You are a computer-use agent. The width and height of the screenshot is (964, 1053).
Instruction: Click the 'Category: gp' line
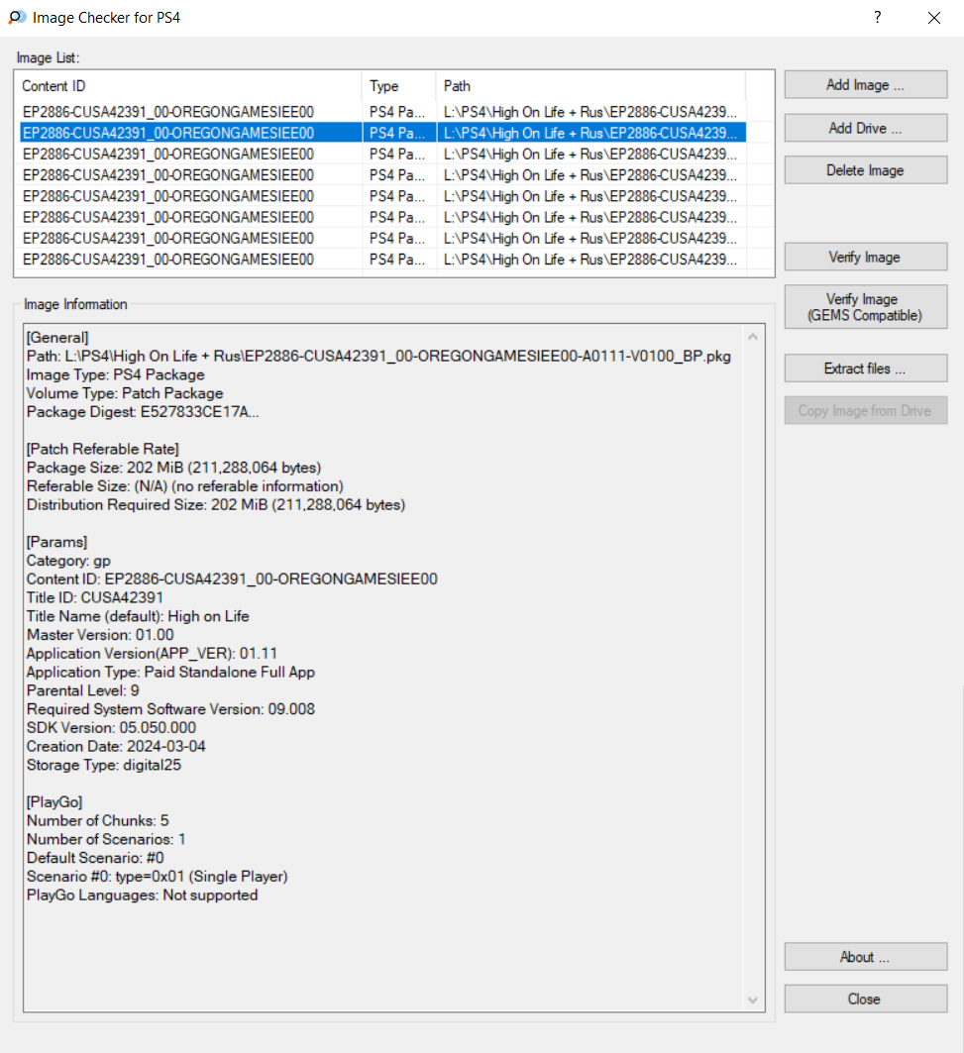click(x=68, y=561)
